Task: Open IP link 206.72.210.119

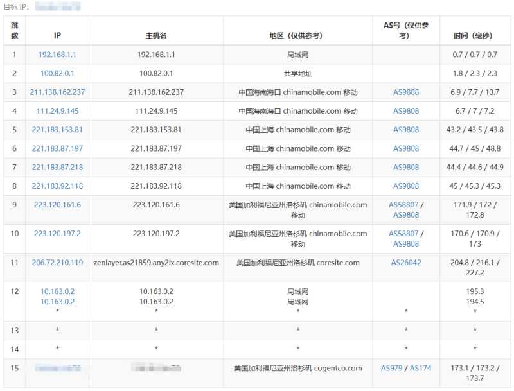Action: [x=57, y=263]
